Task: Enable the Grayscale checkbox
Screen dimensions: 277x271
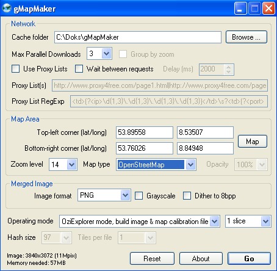Action: [138, 196]
